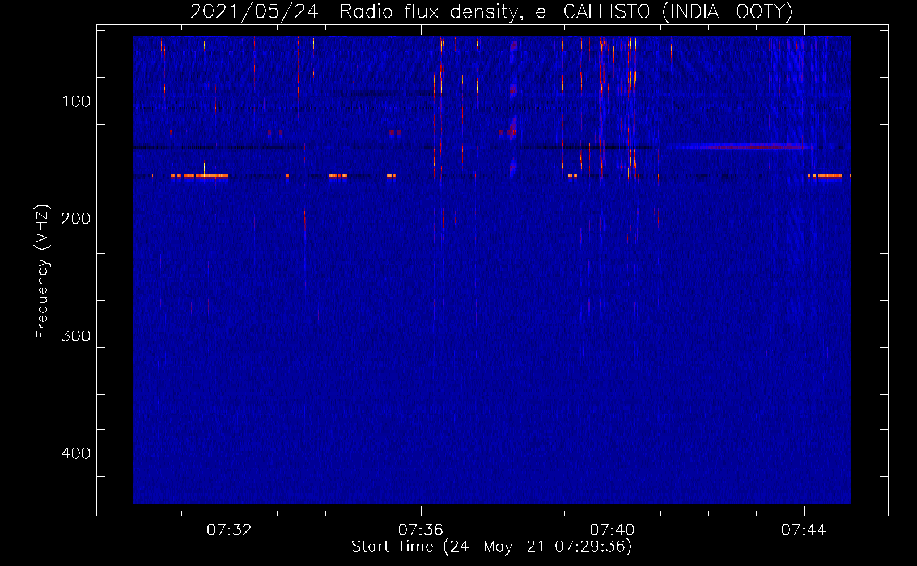Click the '07:44' time tick label
Screen dimensions: 917x566
pos(804,530)
